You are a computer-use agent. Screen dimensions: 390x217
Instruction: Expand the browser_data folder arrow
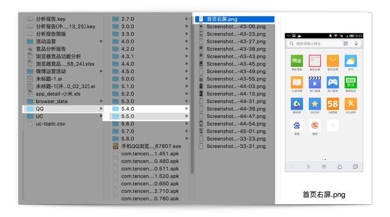101,101
